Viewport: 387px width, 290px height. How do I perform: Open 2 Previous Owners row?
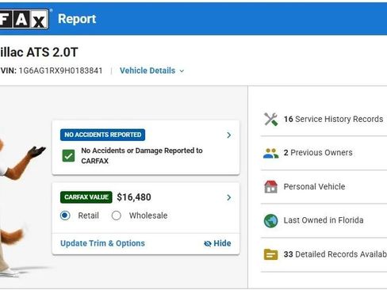pyautogui.click(x=324, y=153)
